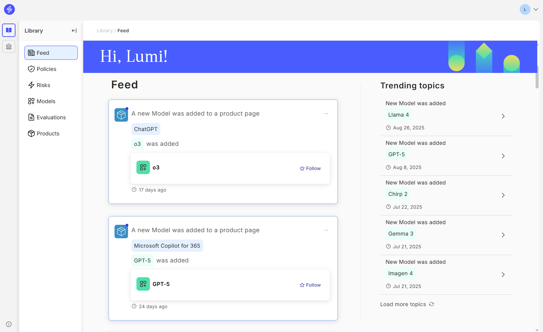Open the Library book icon in the rail
The width and height of the screenshot is (543, 332).
click(9, 30)
